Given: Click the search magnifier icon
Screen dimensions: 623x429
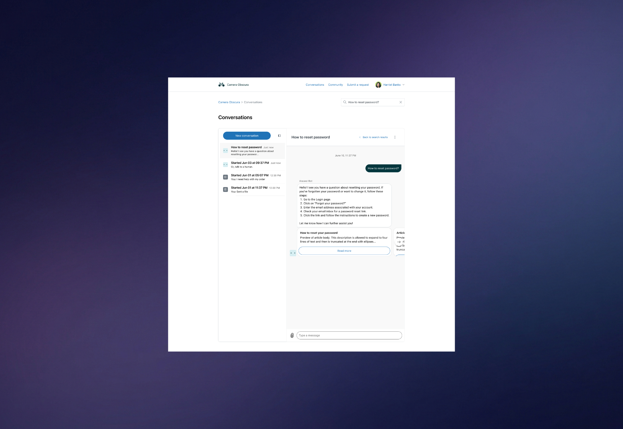Looking at the screenshot, I should pos(345,102).
